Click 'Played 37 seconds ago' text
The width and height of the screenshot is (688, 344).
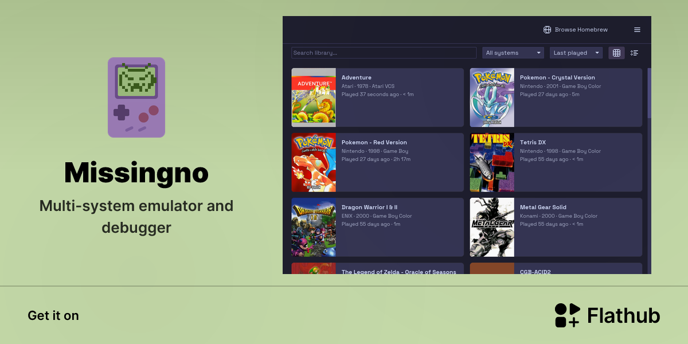370,94
